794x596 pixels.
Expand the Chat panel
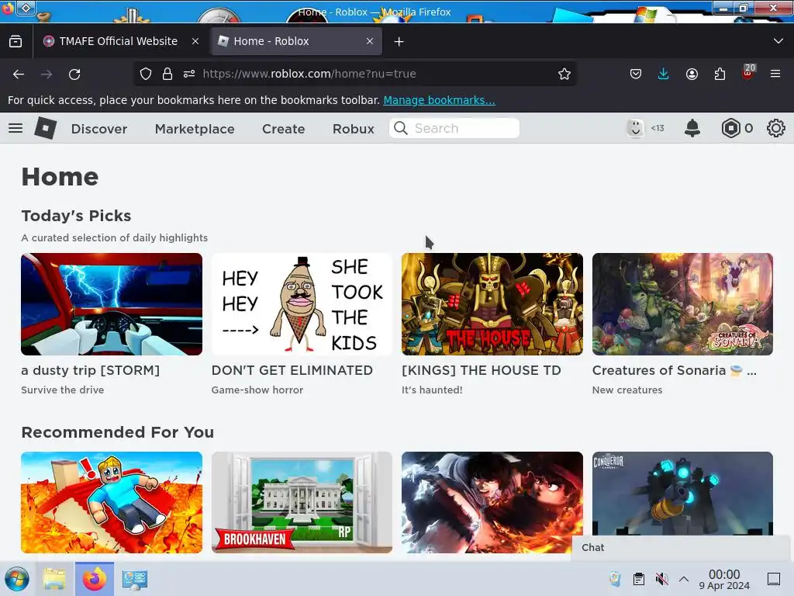tap(682, 548)
